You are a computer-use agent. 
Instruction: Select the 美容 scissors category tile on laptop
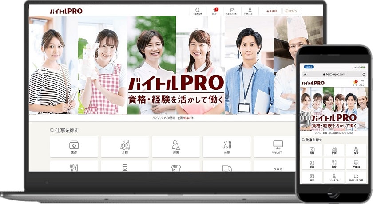pyautogui.click(x=227, y=147)
